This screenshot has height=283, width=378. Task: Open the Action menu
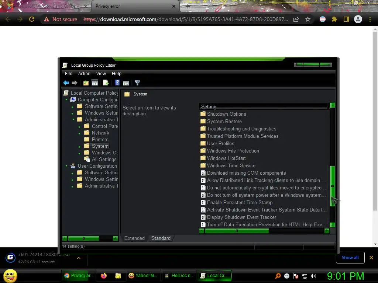coord(84,74)
